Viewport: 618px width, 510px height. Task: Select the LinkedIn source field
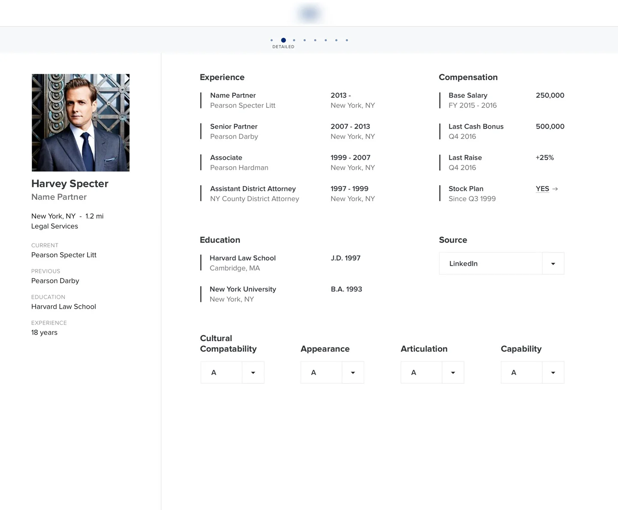tap(491, 264)
